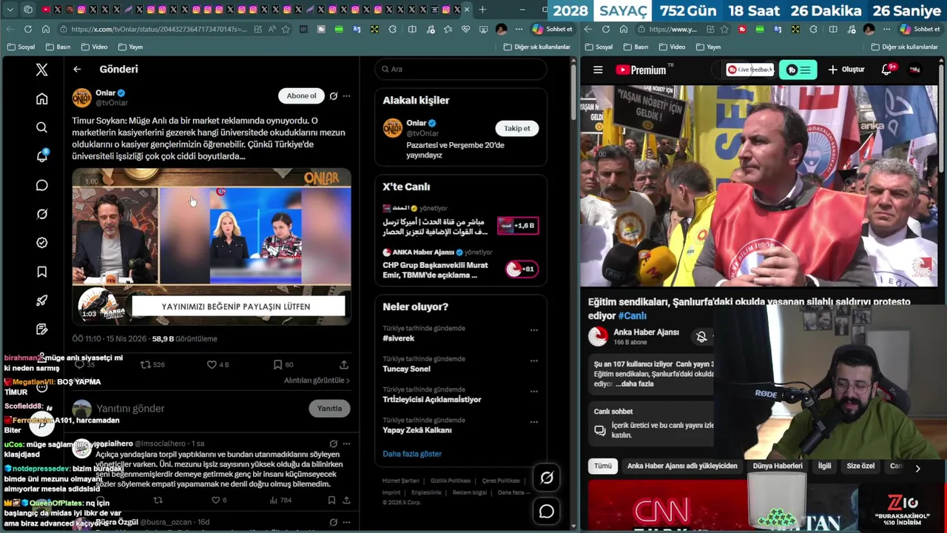Open Anka Haber Ajansı channel avatar
This screenshot has width=947, height=533.
pos(598,336)
